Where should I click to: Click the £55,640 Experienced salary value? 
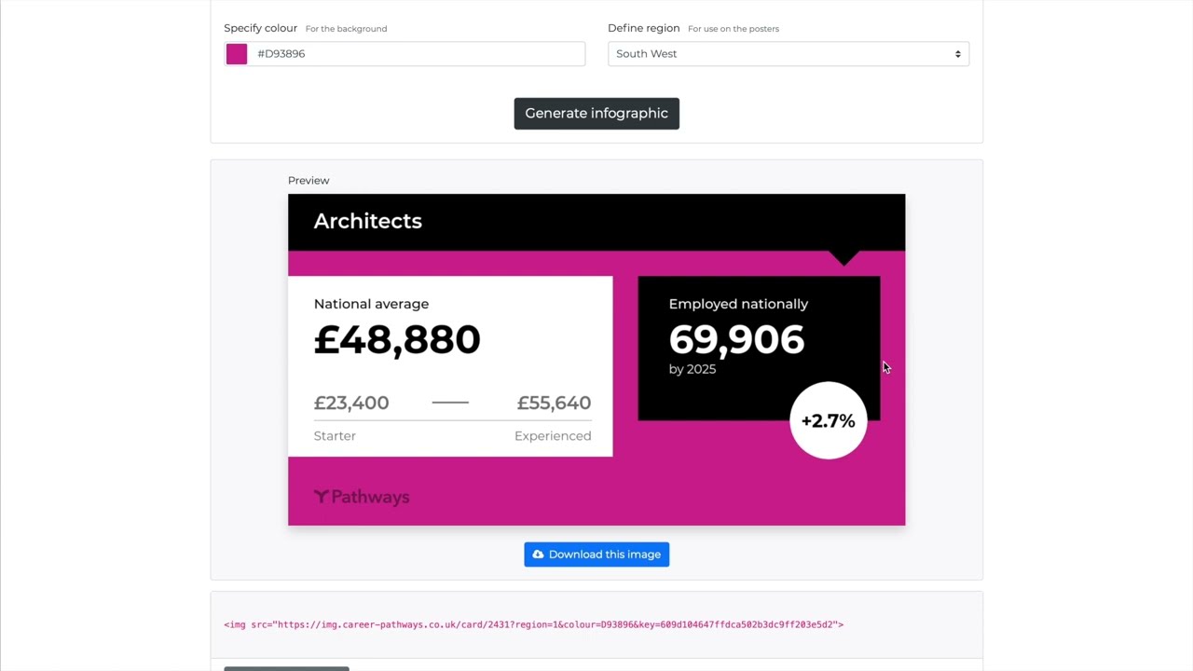(x=554, y=403)
